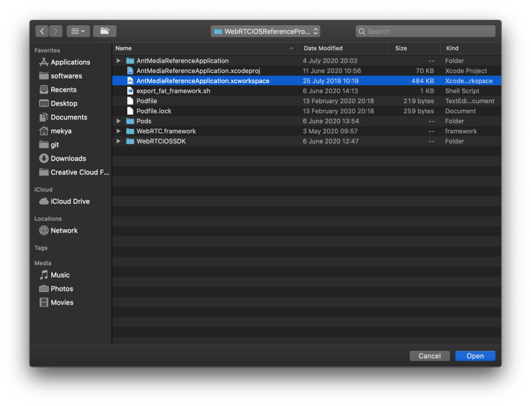This screenshot has width=531, height=406.
Task: Click the Shell Script kind cell
Action: point(462,90)
